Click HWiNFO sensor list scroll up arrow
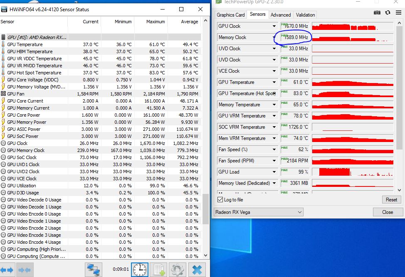 [205, 20]
